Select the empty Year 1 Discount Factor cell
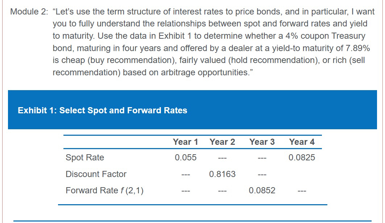The height and width of the screenshot is (223, 385). coord(185,174)
